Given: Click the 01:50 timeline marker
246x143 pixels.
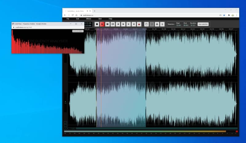Looking at the screenshot, I should [x=164, y=29].
